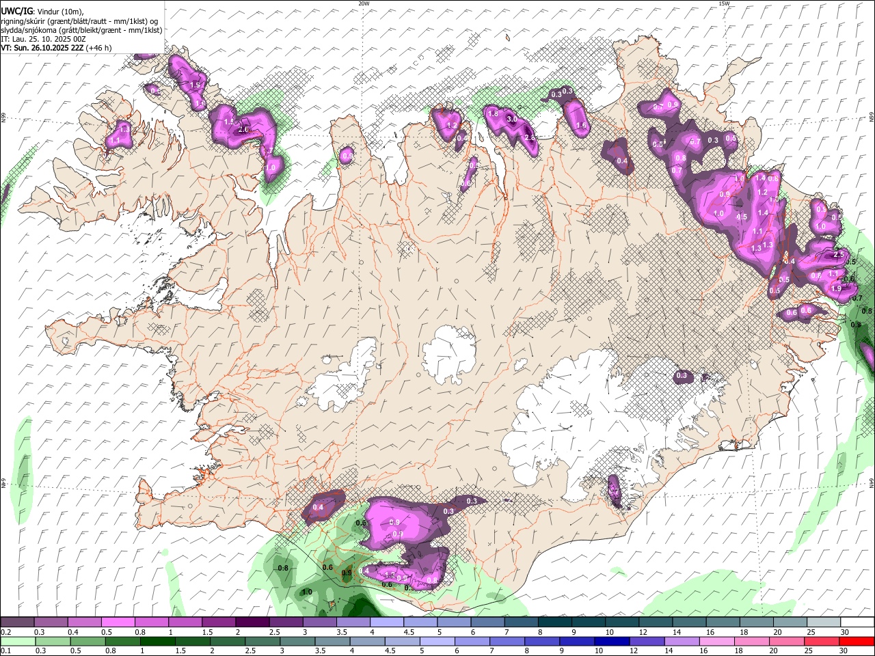Select the 2.5–3 swatch in the upper legend row

coord(285,623)
